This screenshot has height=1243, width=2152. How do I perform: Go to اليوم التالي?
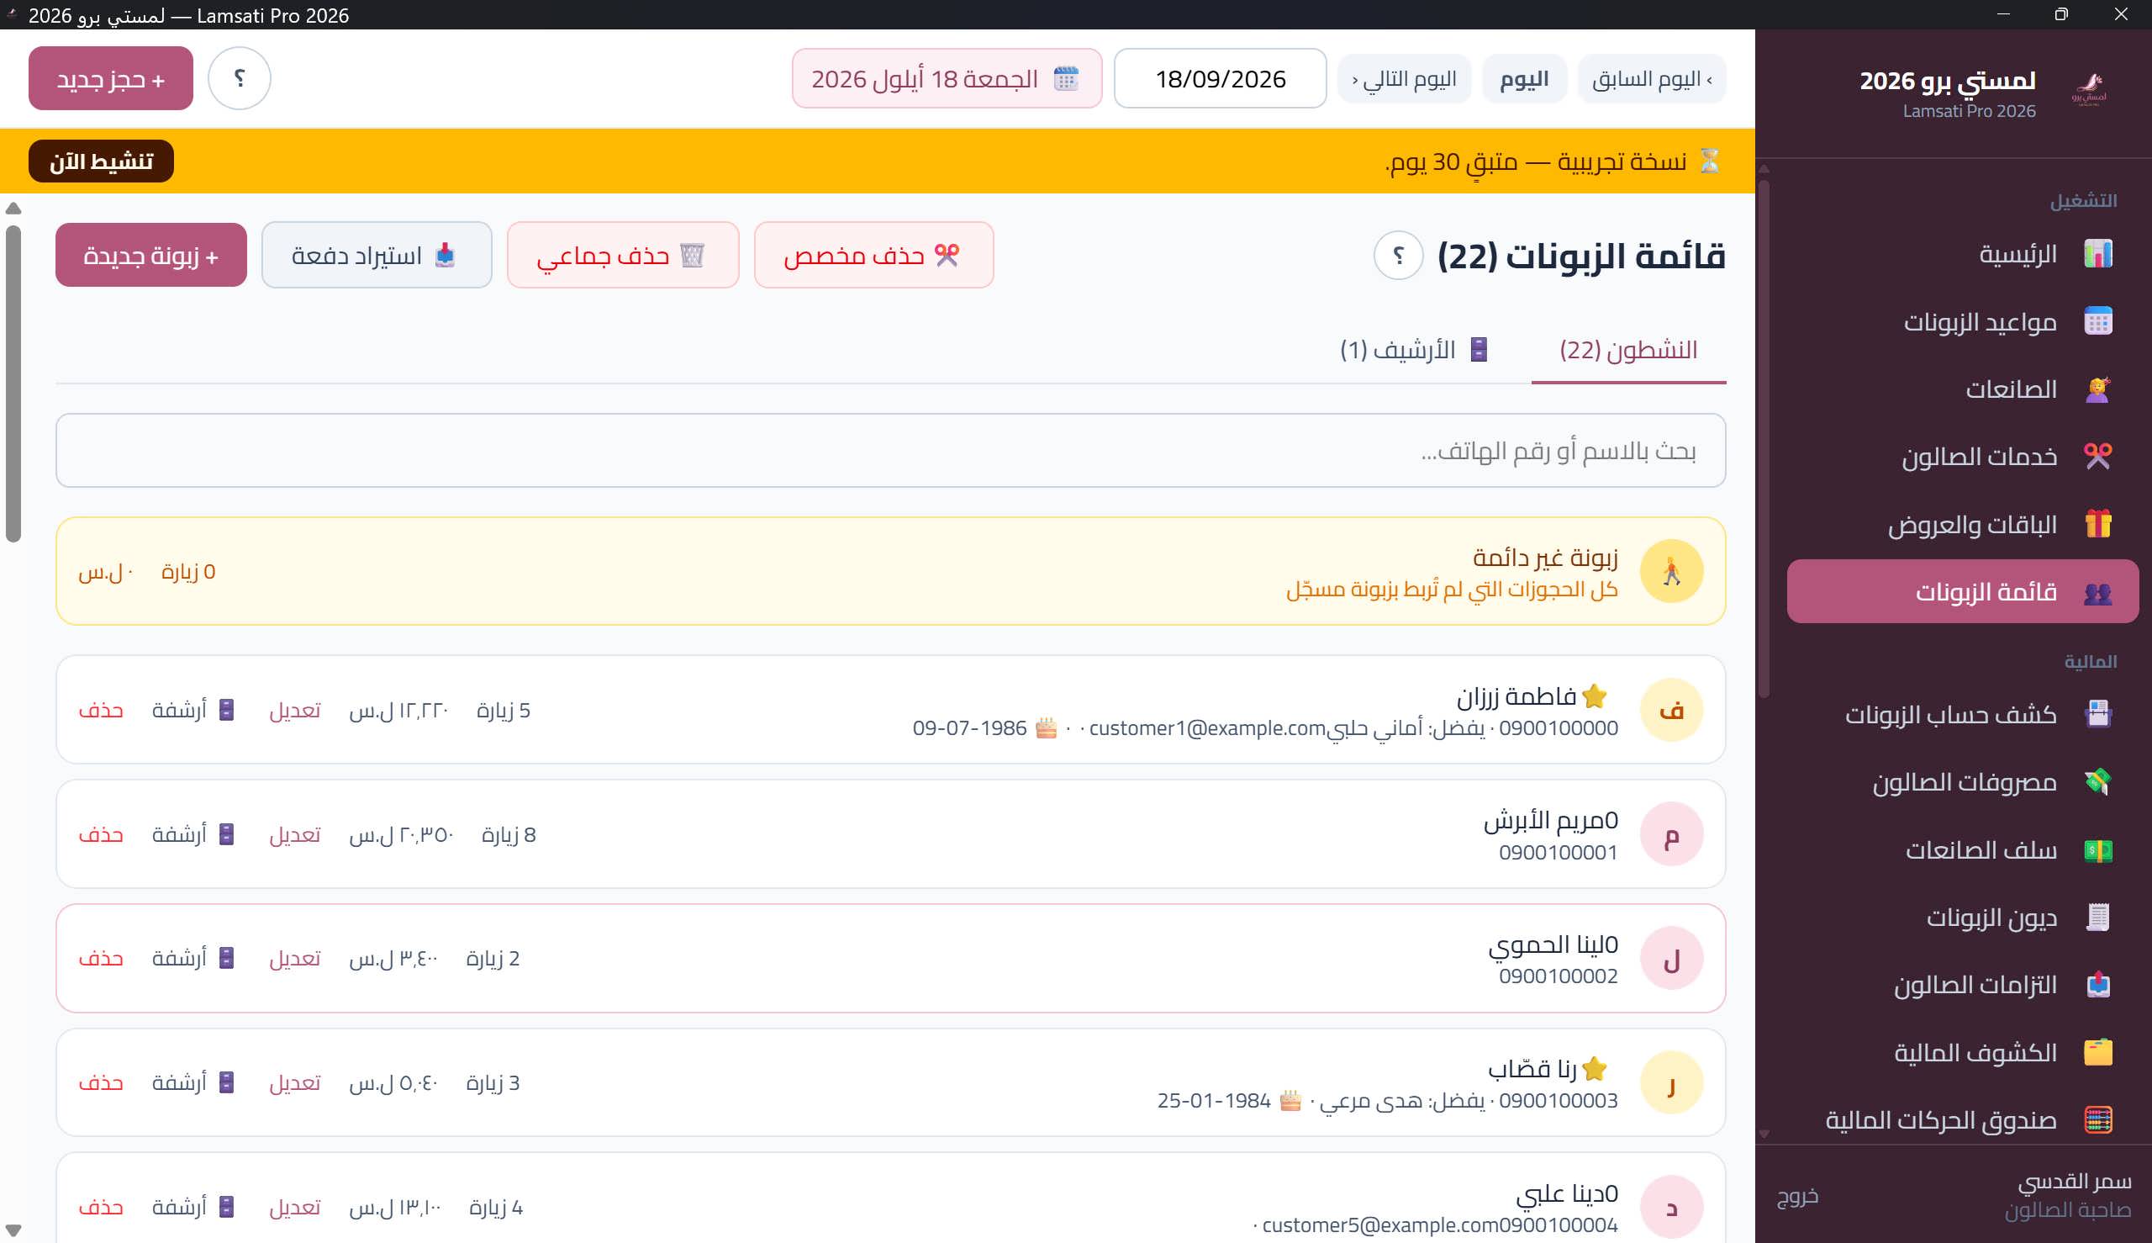pos(1405,79)
